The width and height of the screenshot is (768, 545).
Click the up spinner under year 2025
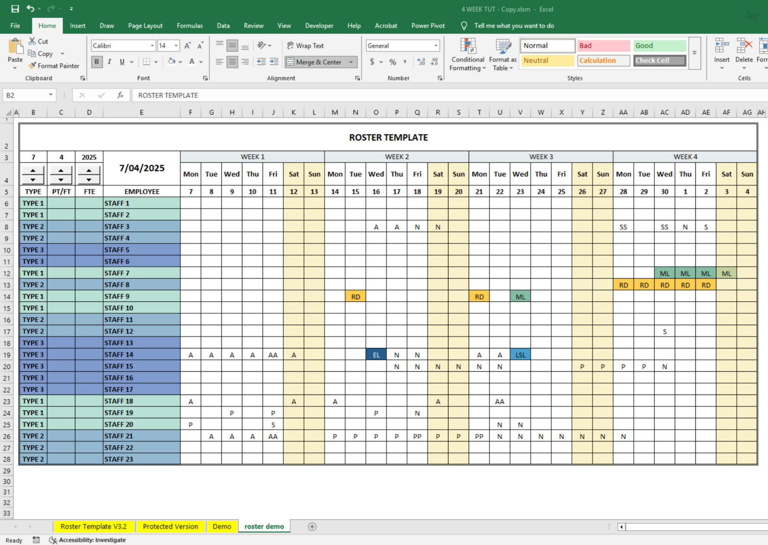[89, 171]
